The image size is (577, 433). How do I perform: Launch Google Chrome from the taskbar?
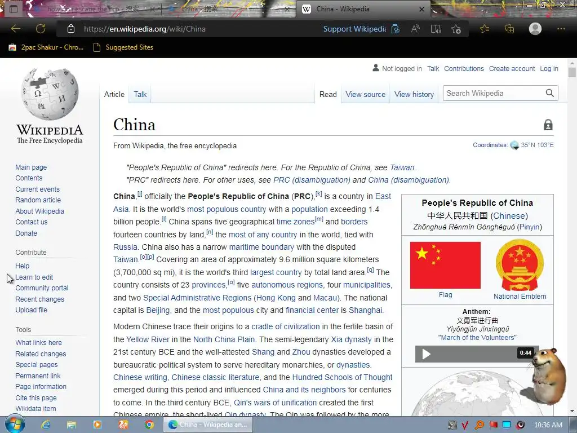(149, 425)
